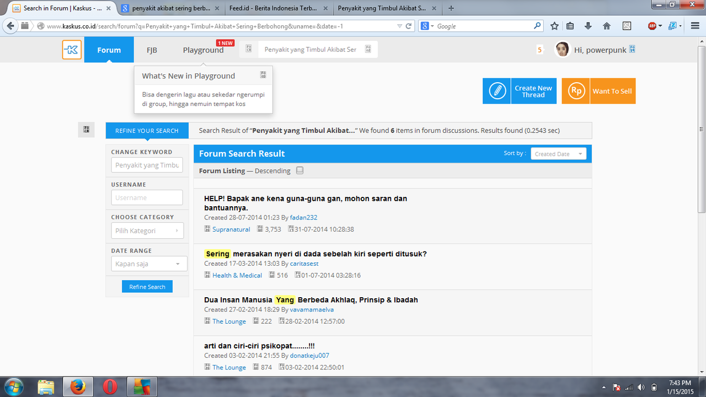Open Opera from the taskbar
This screenshot has height=397, width=706.
[110, 387]
